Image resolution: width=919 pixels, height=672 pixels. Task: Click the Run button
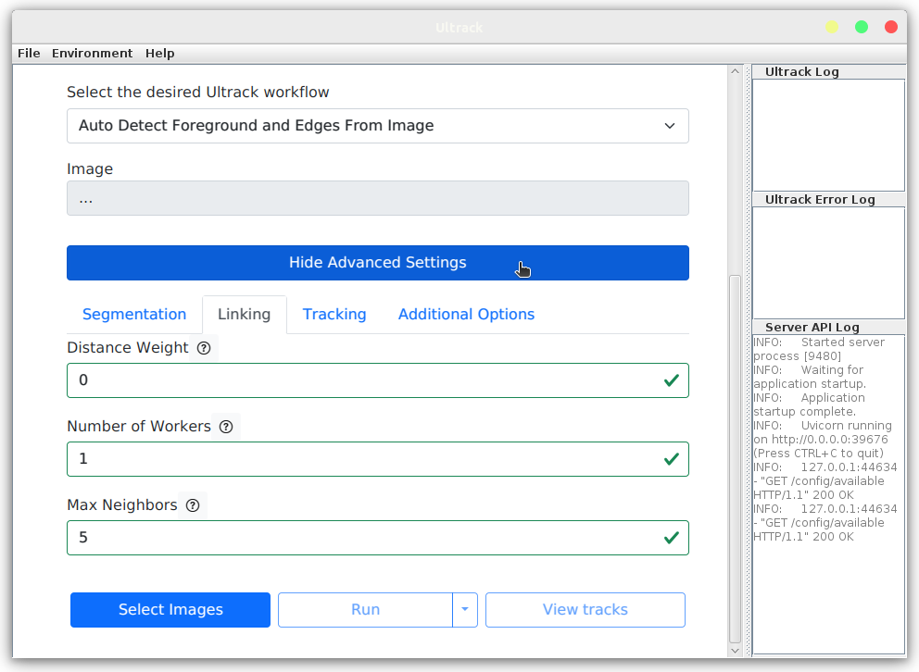pos(365,609)
